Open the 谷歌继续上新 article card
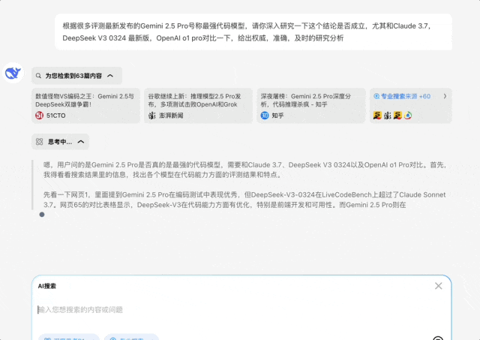The height and width of the screenshot is (340, 480). 198,101
